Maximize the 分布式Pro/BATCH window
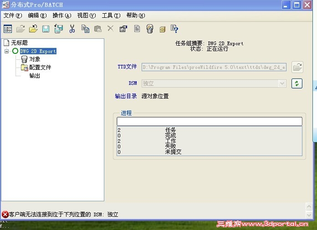The image size is (317, 230). point(297,5)
